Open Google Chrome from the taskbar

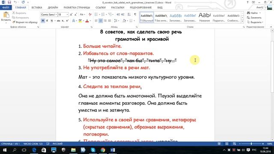coord(103,150)
